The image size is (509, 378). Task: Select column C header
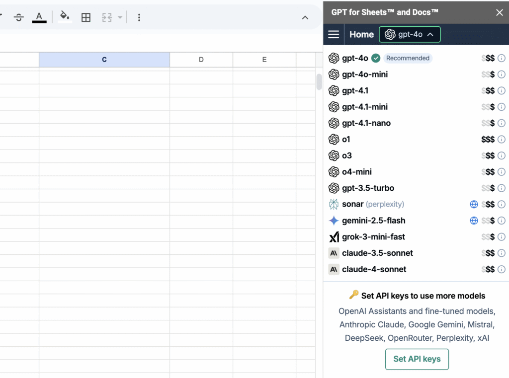click(104, 60)
